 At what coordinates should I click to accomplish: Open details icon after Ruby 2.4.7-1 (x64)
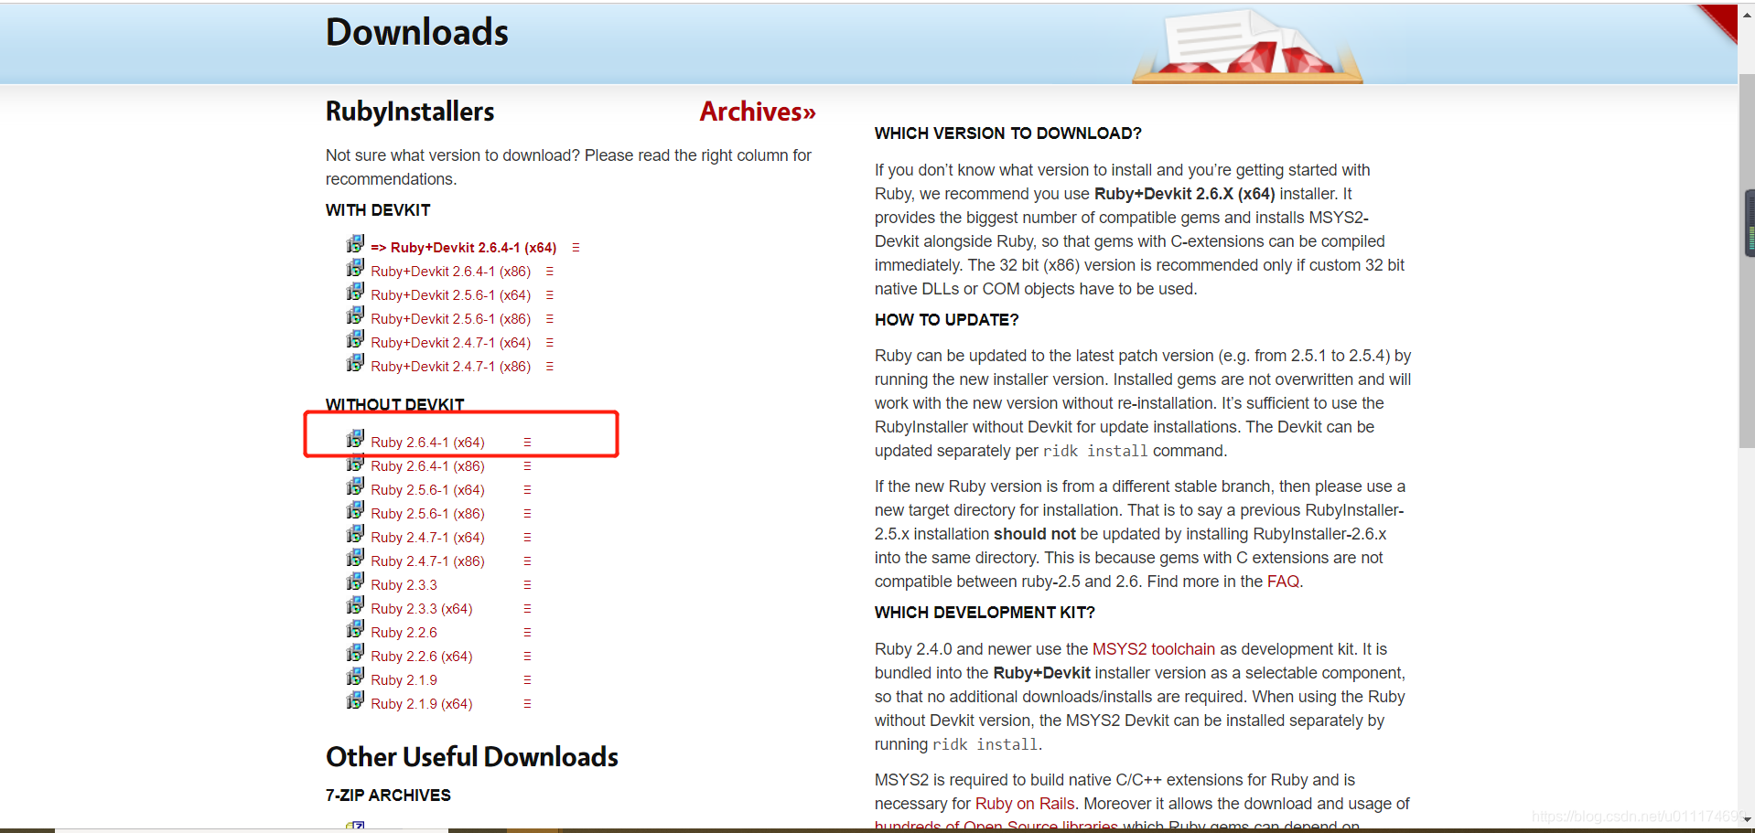point(527,538)
